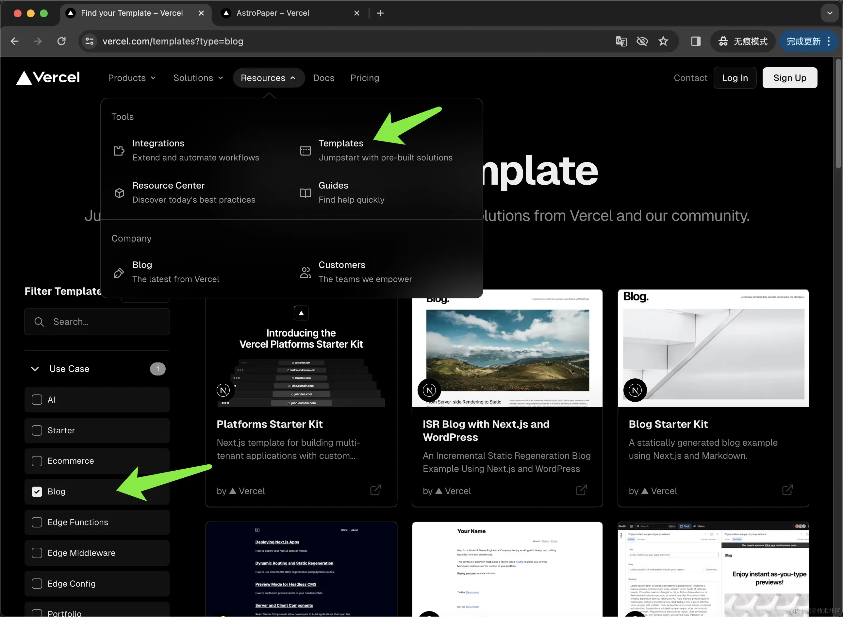The image size is (843, 617).
Task: Open the Platforms Starter Kit title link
Action: [x=270, y=424]
